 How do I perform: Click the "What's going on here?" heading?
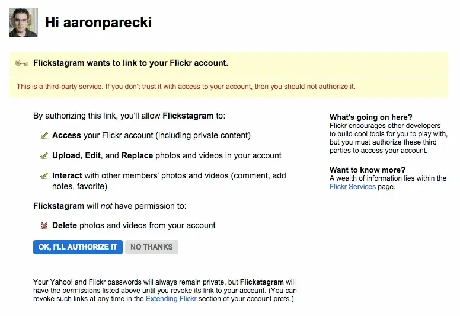(370, 117)
